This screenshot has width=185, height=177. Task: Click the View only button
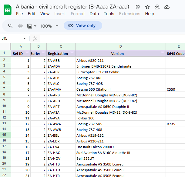(x=82, y=26)
